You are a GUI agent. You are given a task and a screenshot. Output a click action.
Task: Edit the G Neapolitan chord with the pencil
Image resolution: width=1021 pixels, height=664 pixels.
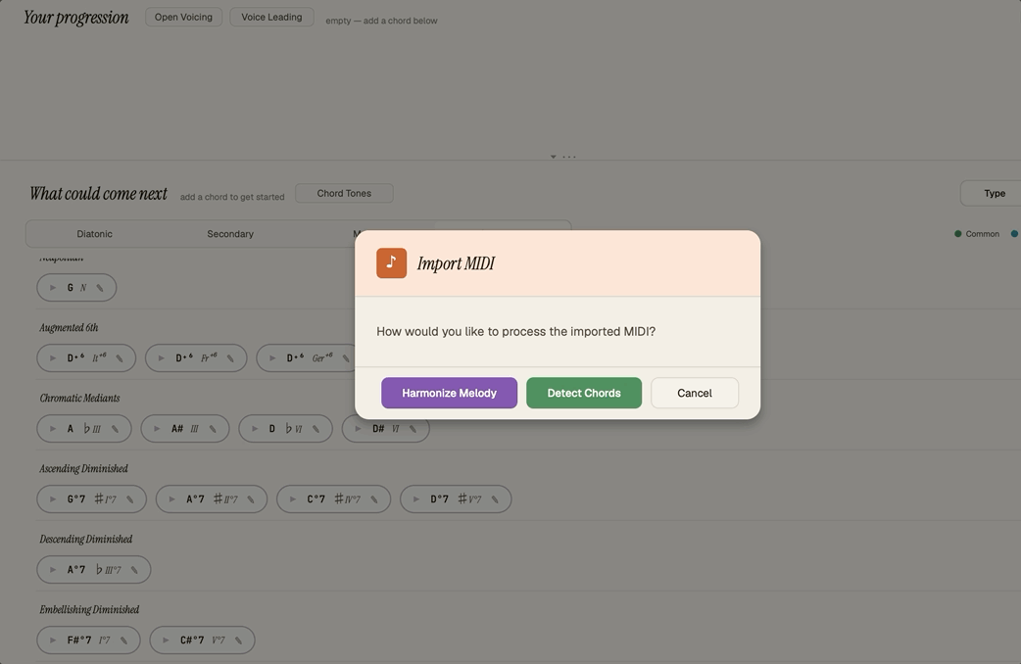100,288
